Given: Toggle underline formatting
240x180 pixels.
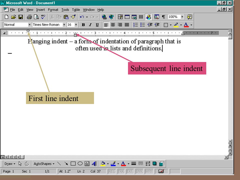Looking at the screenshot, I should point(97,25).
